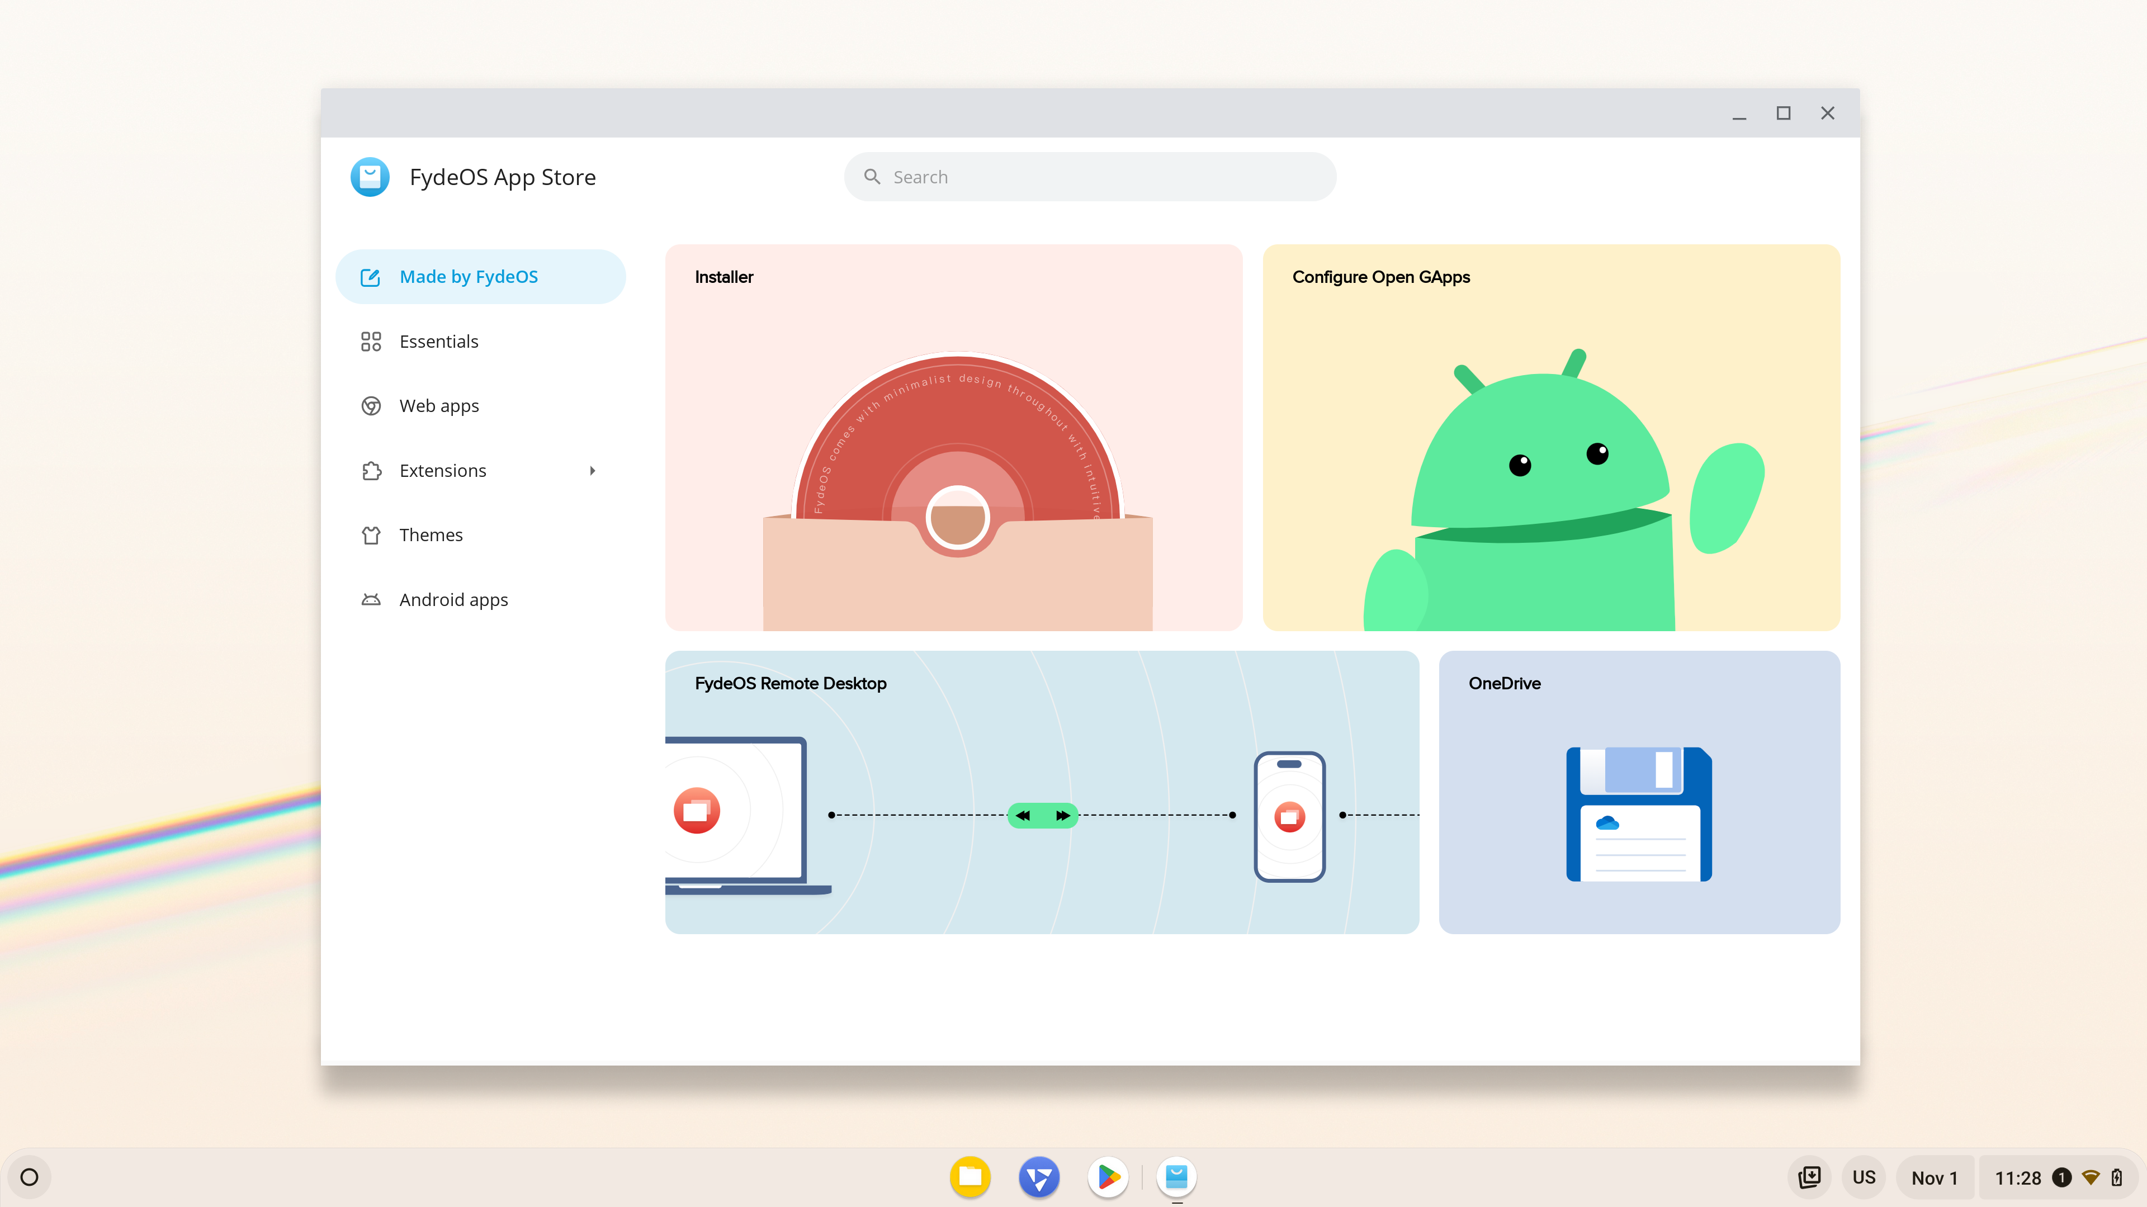The height and width of the screenshot is (1207, 2147).
Task: Expand the Extensions submenu arrow
Action: tap(593, 471)
